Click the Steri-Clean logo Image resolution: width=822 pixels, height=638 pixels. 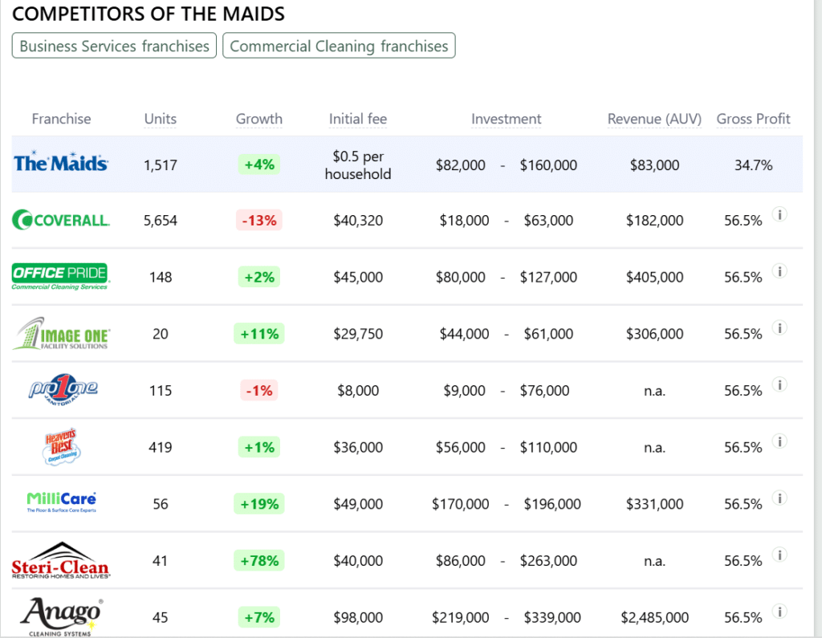[x=61, y=560]
